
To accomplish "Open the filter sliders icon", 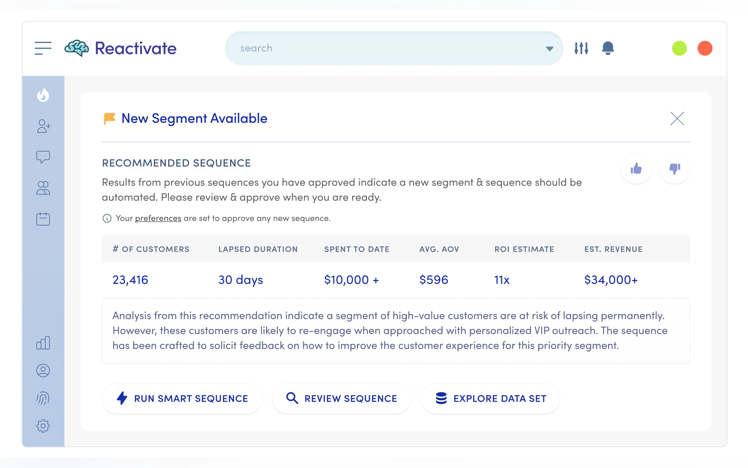I will click(581, 48).
